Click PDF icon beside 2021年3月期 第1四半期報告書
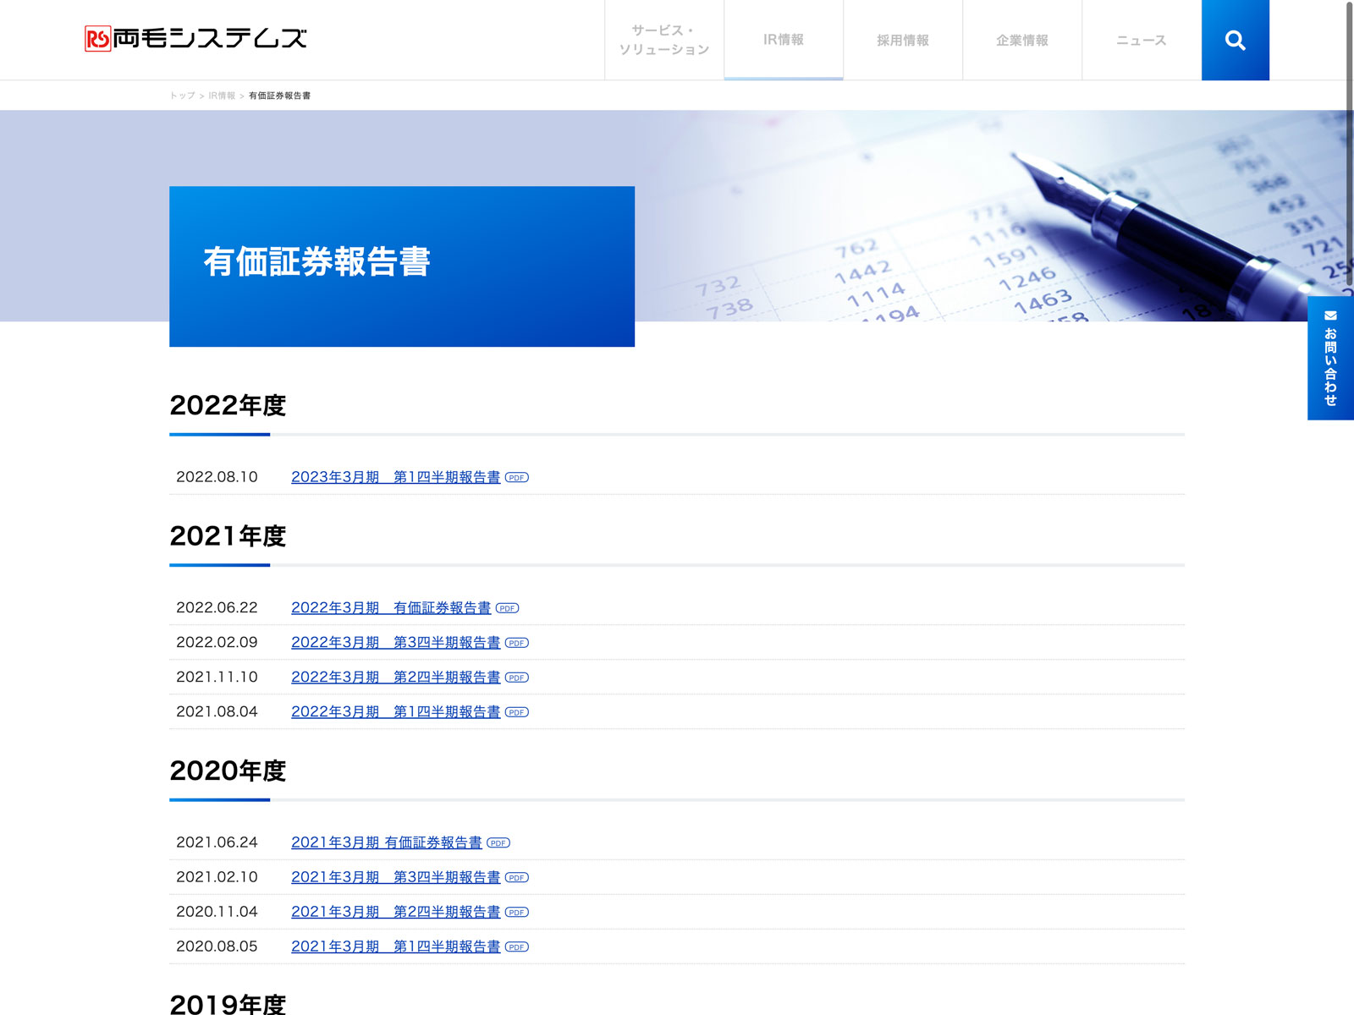The height and width of the screenshot is (1015, 1354). click(x=516, y=947)
